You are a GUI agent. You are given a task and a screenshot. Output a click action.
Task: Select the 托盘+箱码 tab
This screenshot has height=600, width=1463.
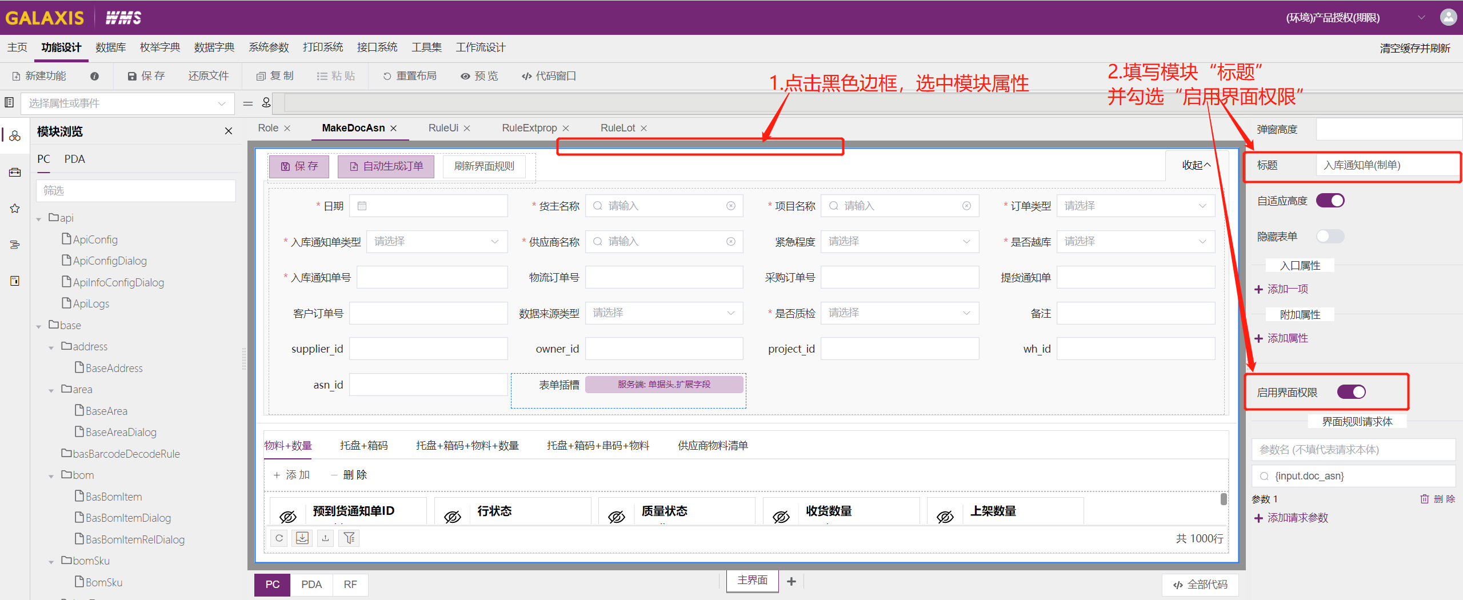[x=363, y=445]
